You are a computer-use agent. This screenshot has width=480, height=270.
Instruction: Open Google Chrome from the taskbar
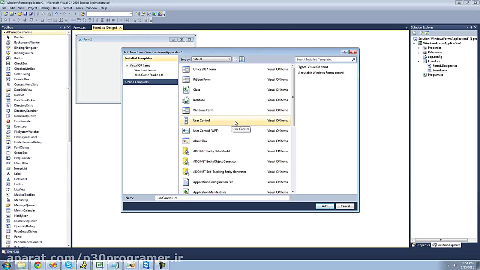[37, 265]
